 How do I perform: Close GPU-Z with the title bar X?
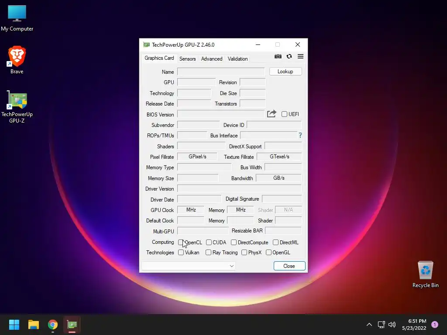(x=298, y=45)
